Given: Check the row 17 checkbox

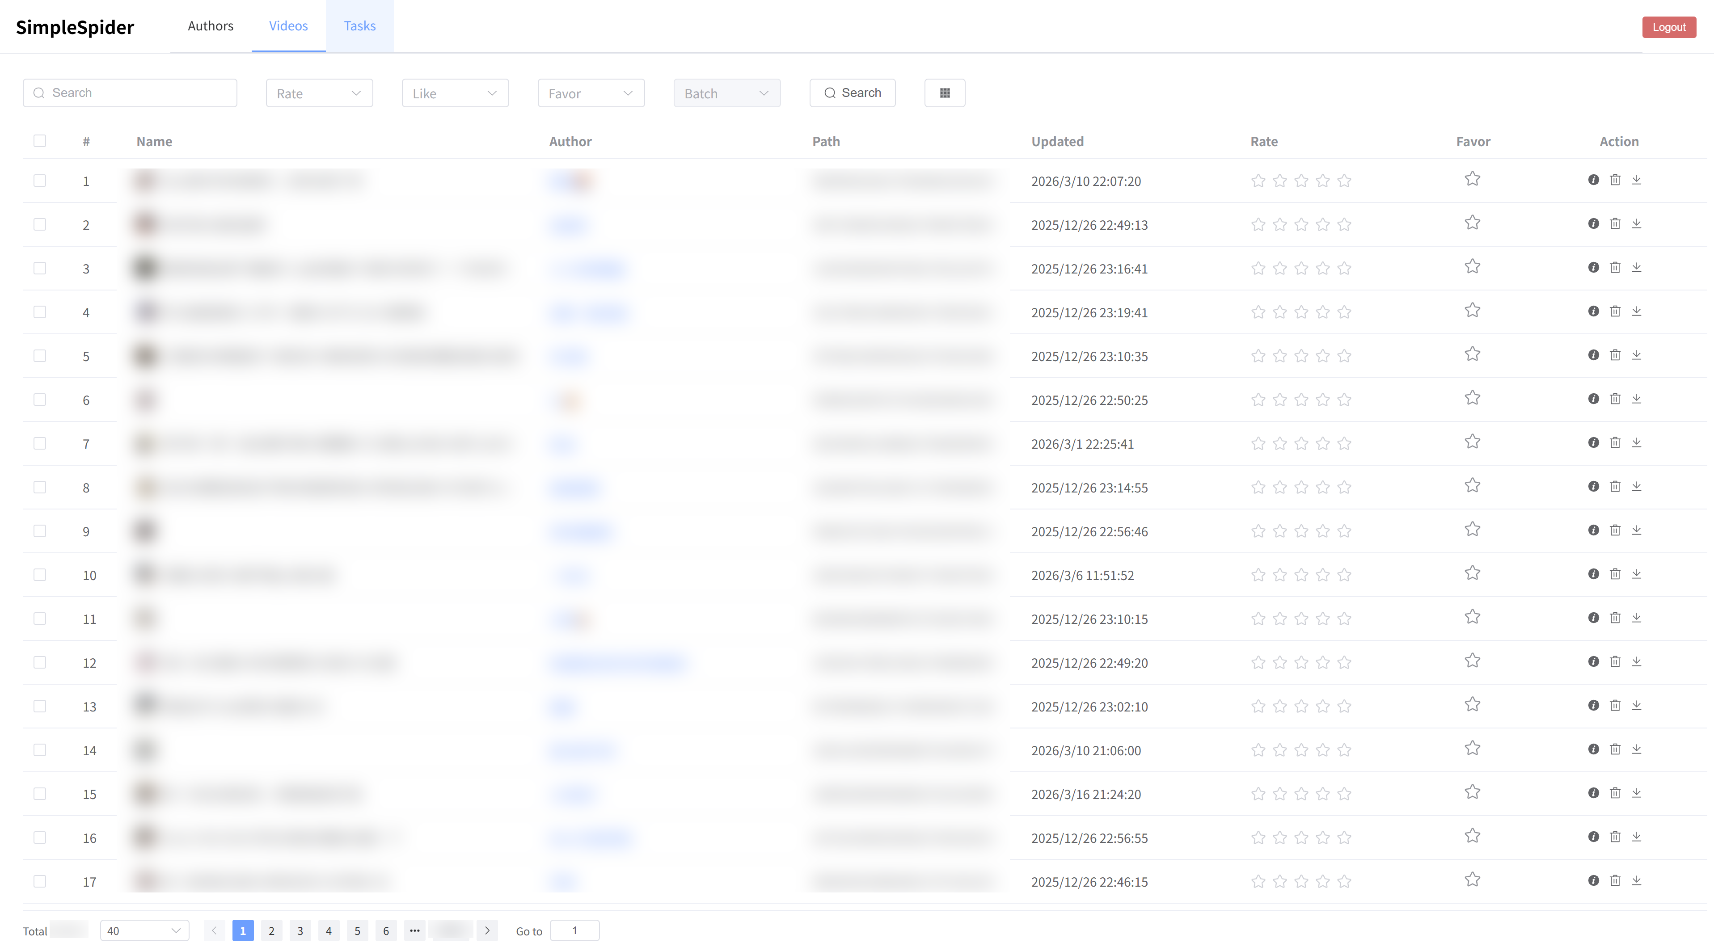Looking at the screenshot, I should [x=40, y=882].
